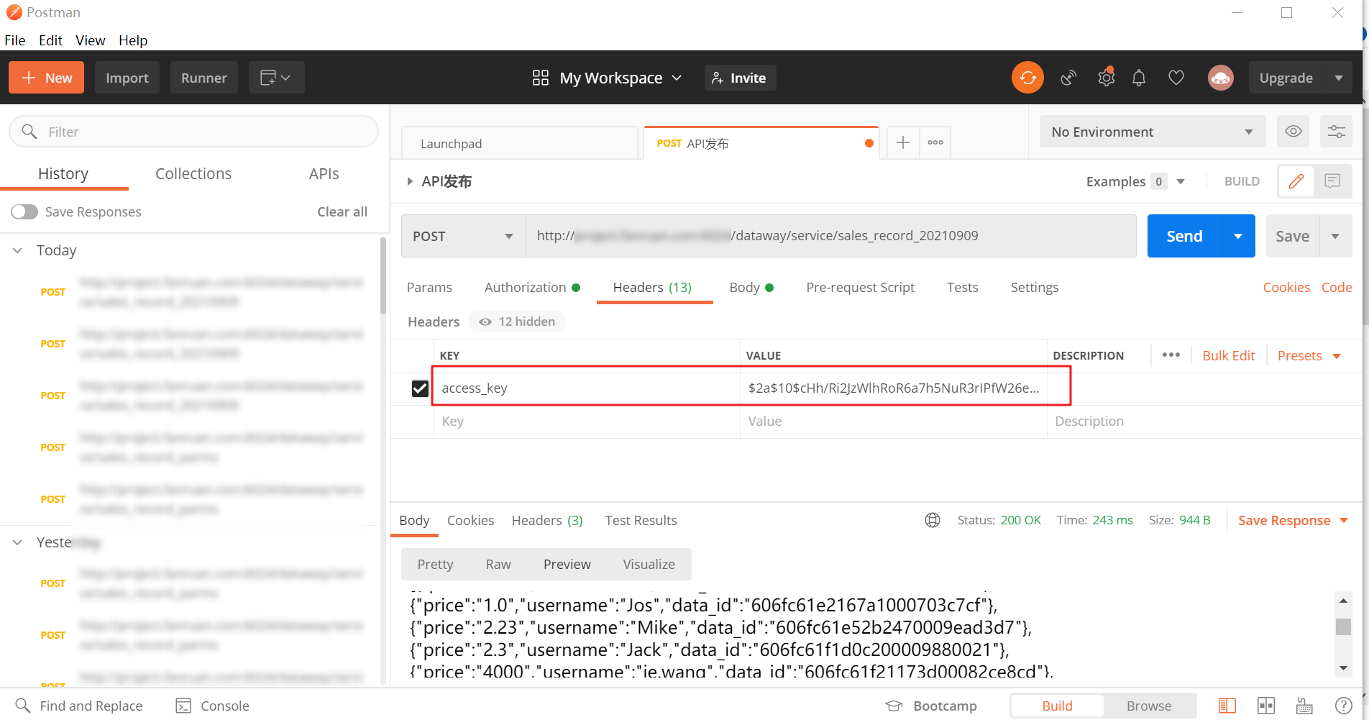Screen dimensions: 1369x720
Task: Expand the API发布 request details
Action: [410, 181]
